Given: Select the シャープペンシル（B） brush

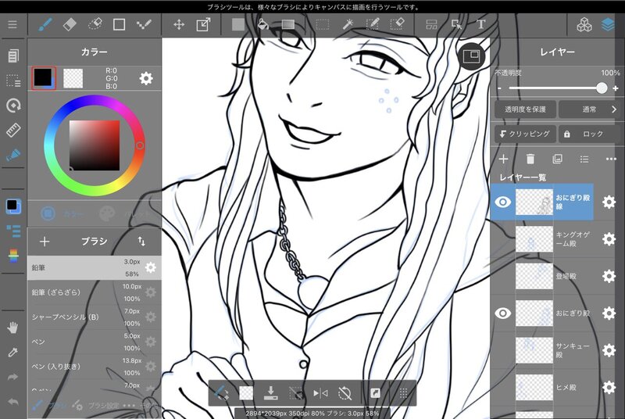Looking at the screenshot, I should (x=94, y=317).
